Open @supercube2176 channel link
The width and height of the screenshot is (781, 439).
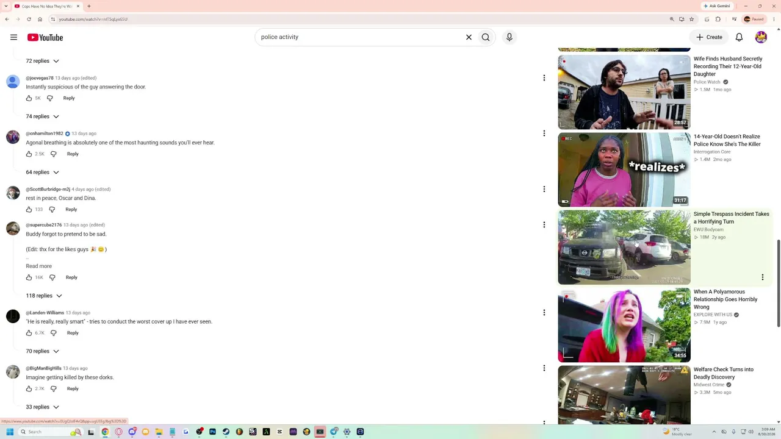[44, 225]
